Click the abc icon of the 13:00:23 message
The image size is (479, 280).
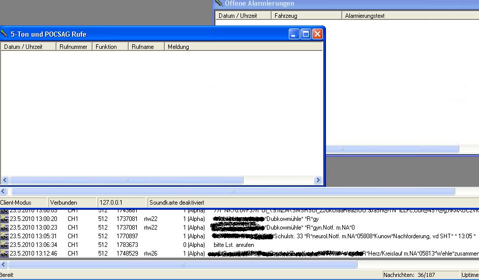pos(4,228)
